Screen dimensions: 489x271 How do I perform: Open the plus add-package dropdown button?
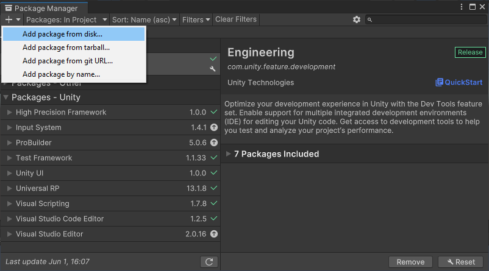point(13,19)
